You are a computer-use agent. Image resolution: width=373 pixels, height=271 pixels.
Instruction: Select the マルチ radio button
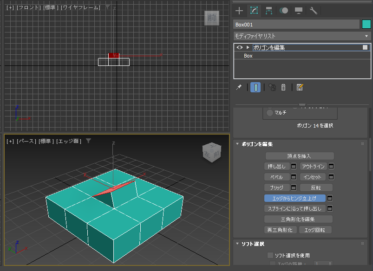point(269,112)
